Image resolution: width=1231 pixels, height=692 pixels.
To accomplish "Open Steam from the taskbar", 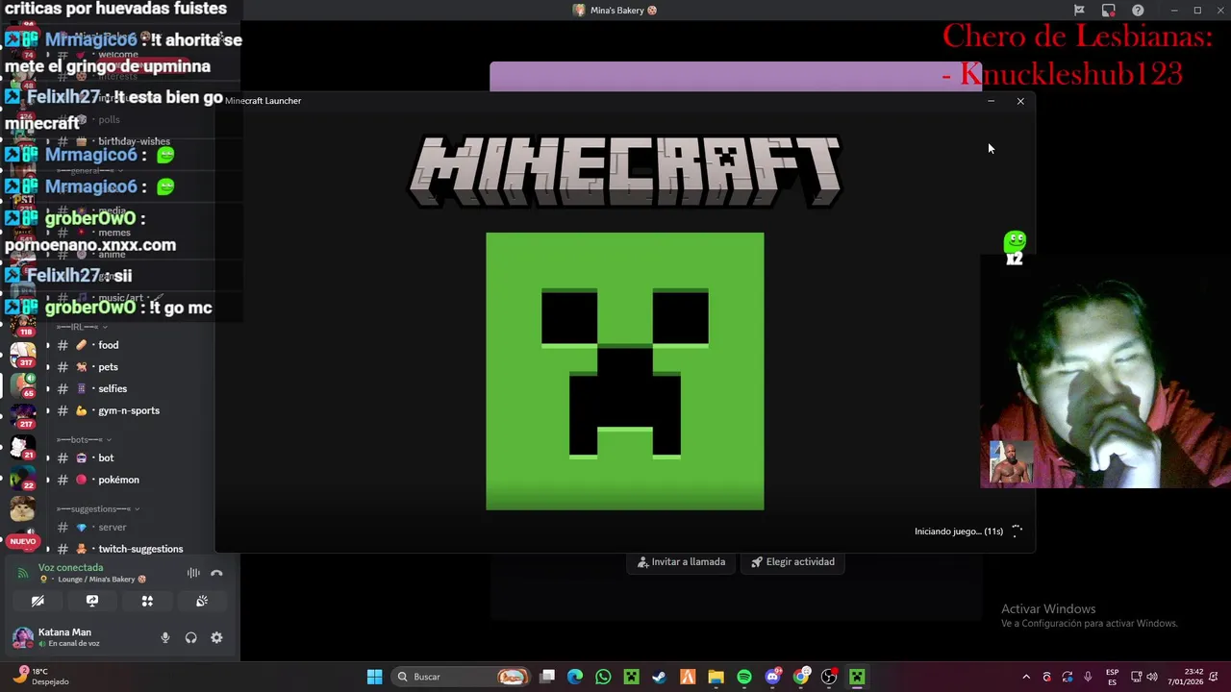I will click(659, 677).
